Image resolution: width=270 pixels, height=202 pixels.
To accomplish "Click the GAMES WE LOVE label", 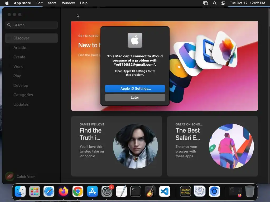I will tap(92, 124).
